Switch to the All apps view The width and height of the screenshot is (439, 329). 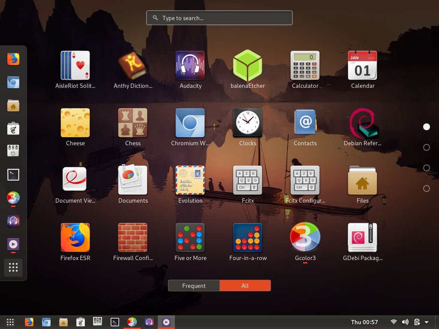(245, 286)
